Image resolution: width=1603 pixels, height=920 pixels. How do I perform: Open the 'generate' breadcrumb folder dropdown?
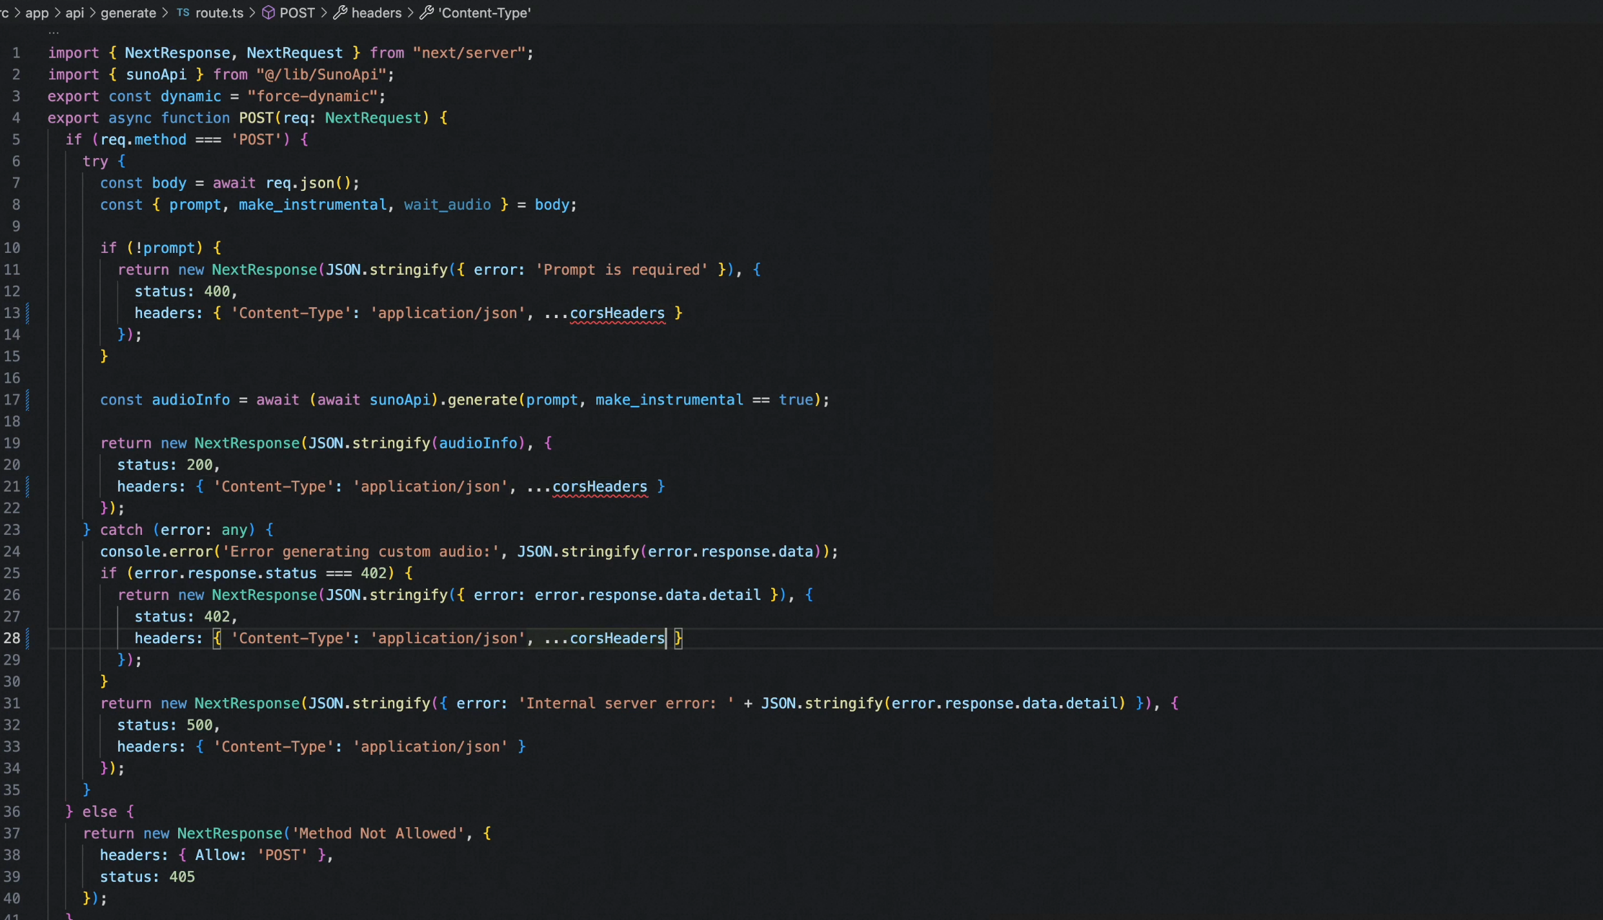(128, 13)
